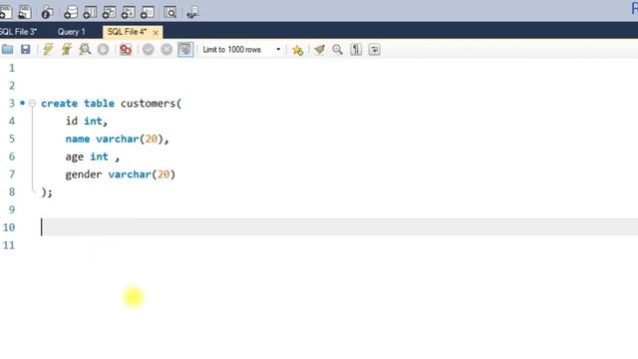Viewport: 638px width, 359px height.
Task: Click the 'age' column on line 6
Action: click(x=75, y=157)
